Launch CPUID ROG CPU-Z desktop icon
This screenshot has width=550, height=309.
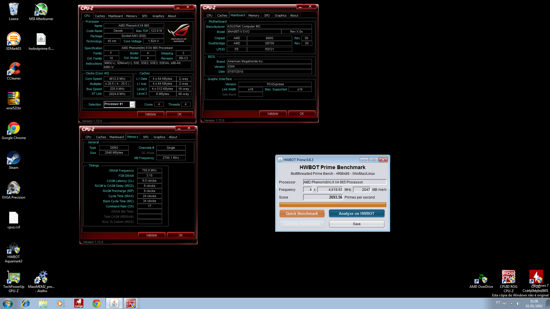click(508, 281)
